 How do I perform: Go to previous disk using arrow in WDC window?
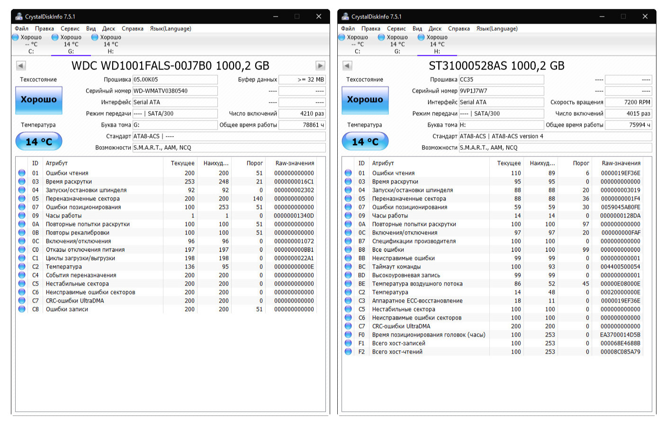pyautogui.click(x=21, y=66)
